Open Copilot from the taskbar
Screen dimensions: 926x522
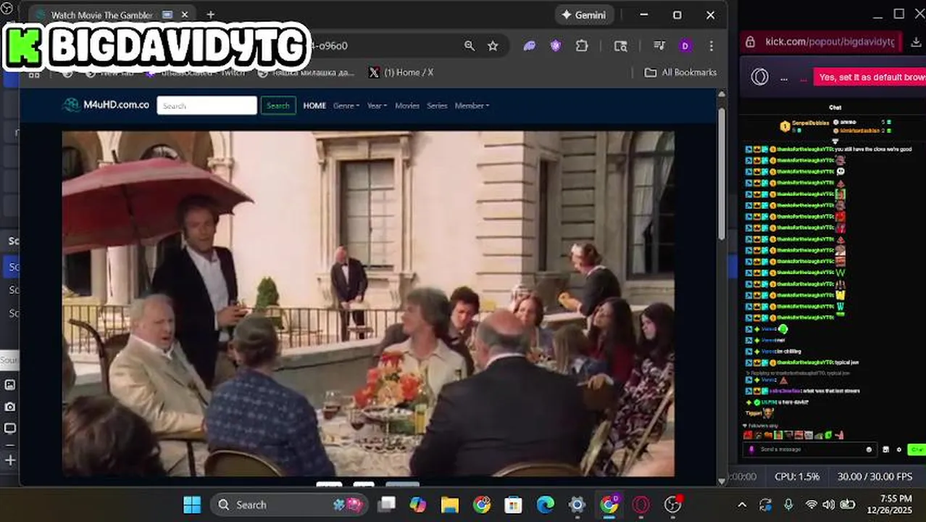pyautogui.click(x=418, y=505)
